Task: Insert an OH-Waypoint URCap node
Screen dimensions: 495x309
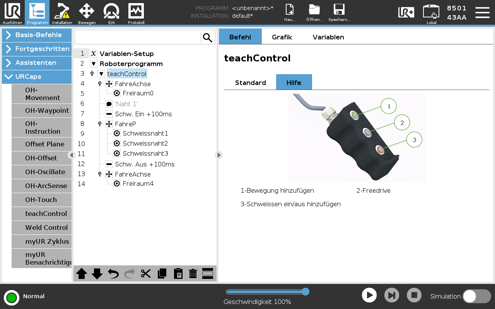Action: pos(41,110)
